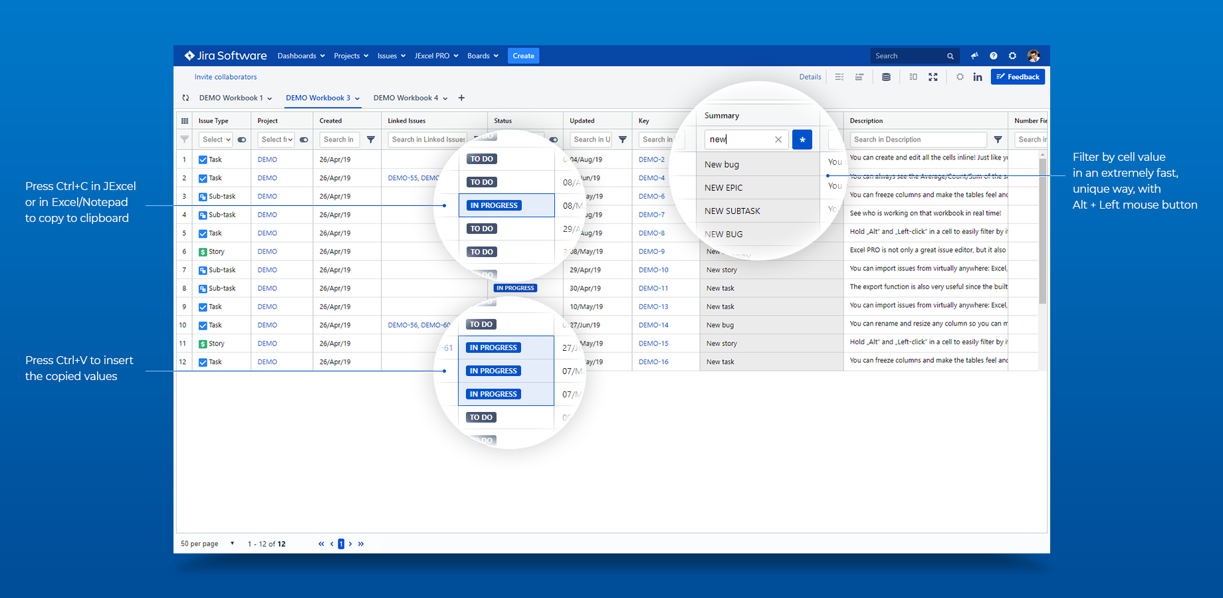Open the Boards menu

(x=483, y=56)
